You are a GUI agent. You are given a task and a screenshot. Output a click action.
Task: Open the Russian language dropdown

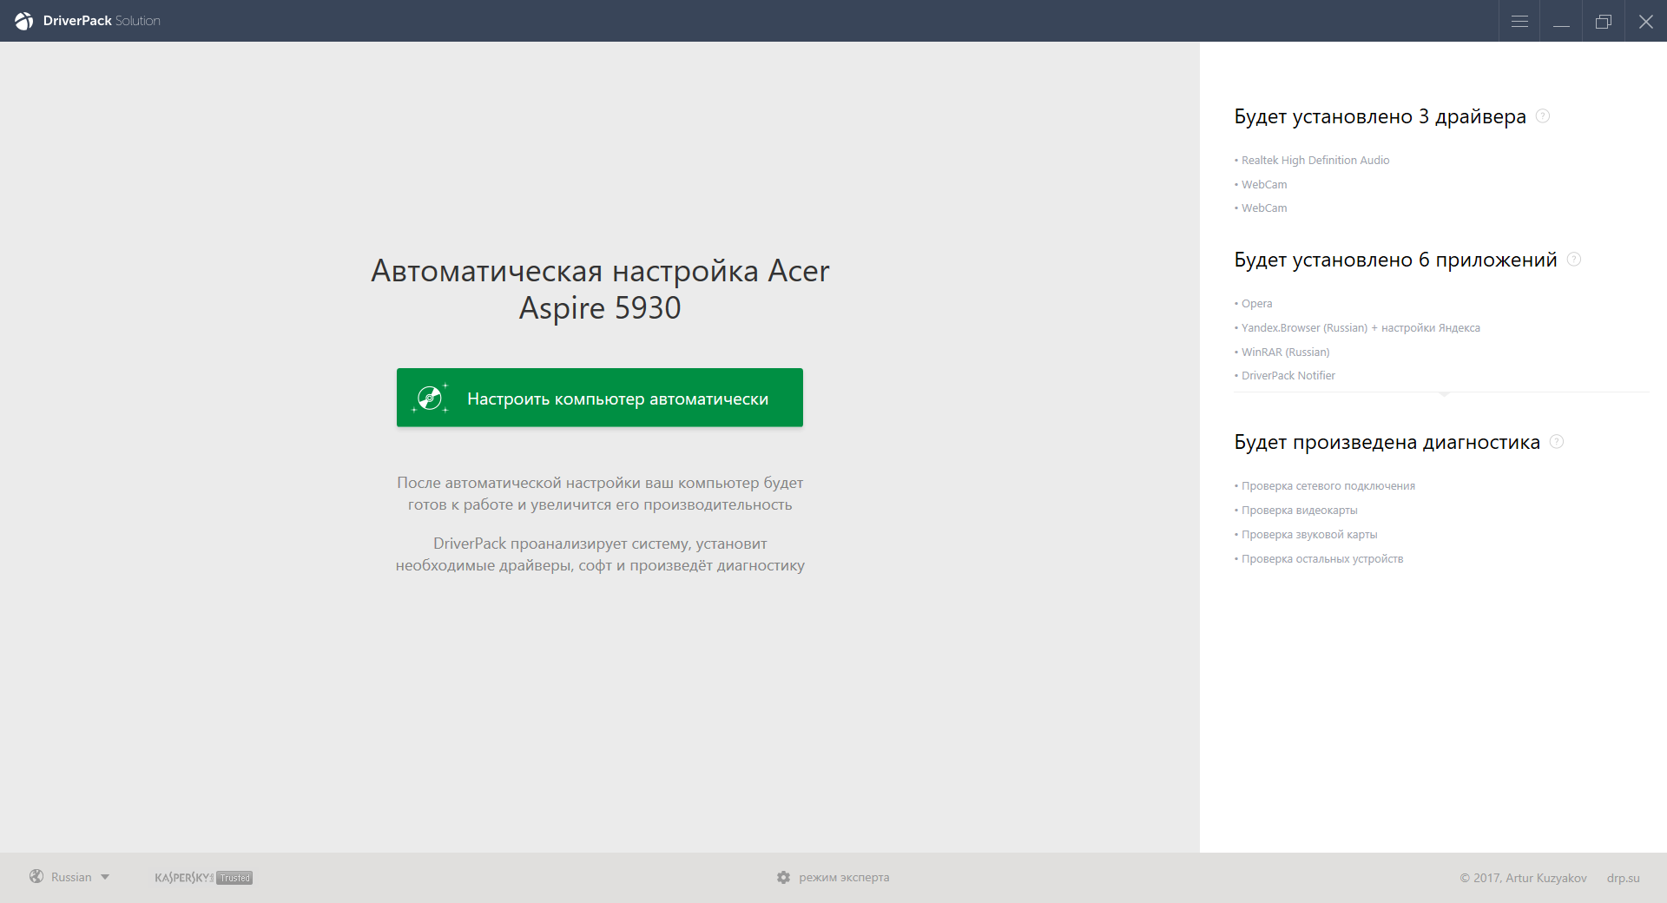[x=80, y=877]
